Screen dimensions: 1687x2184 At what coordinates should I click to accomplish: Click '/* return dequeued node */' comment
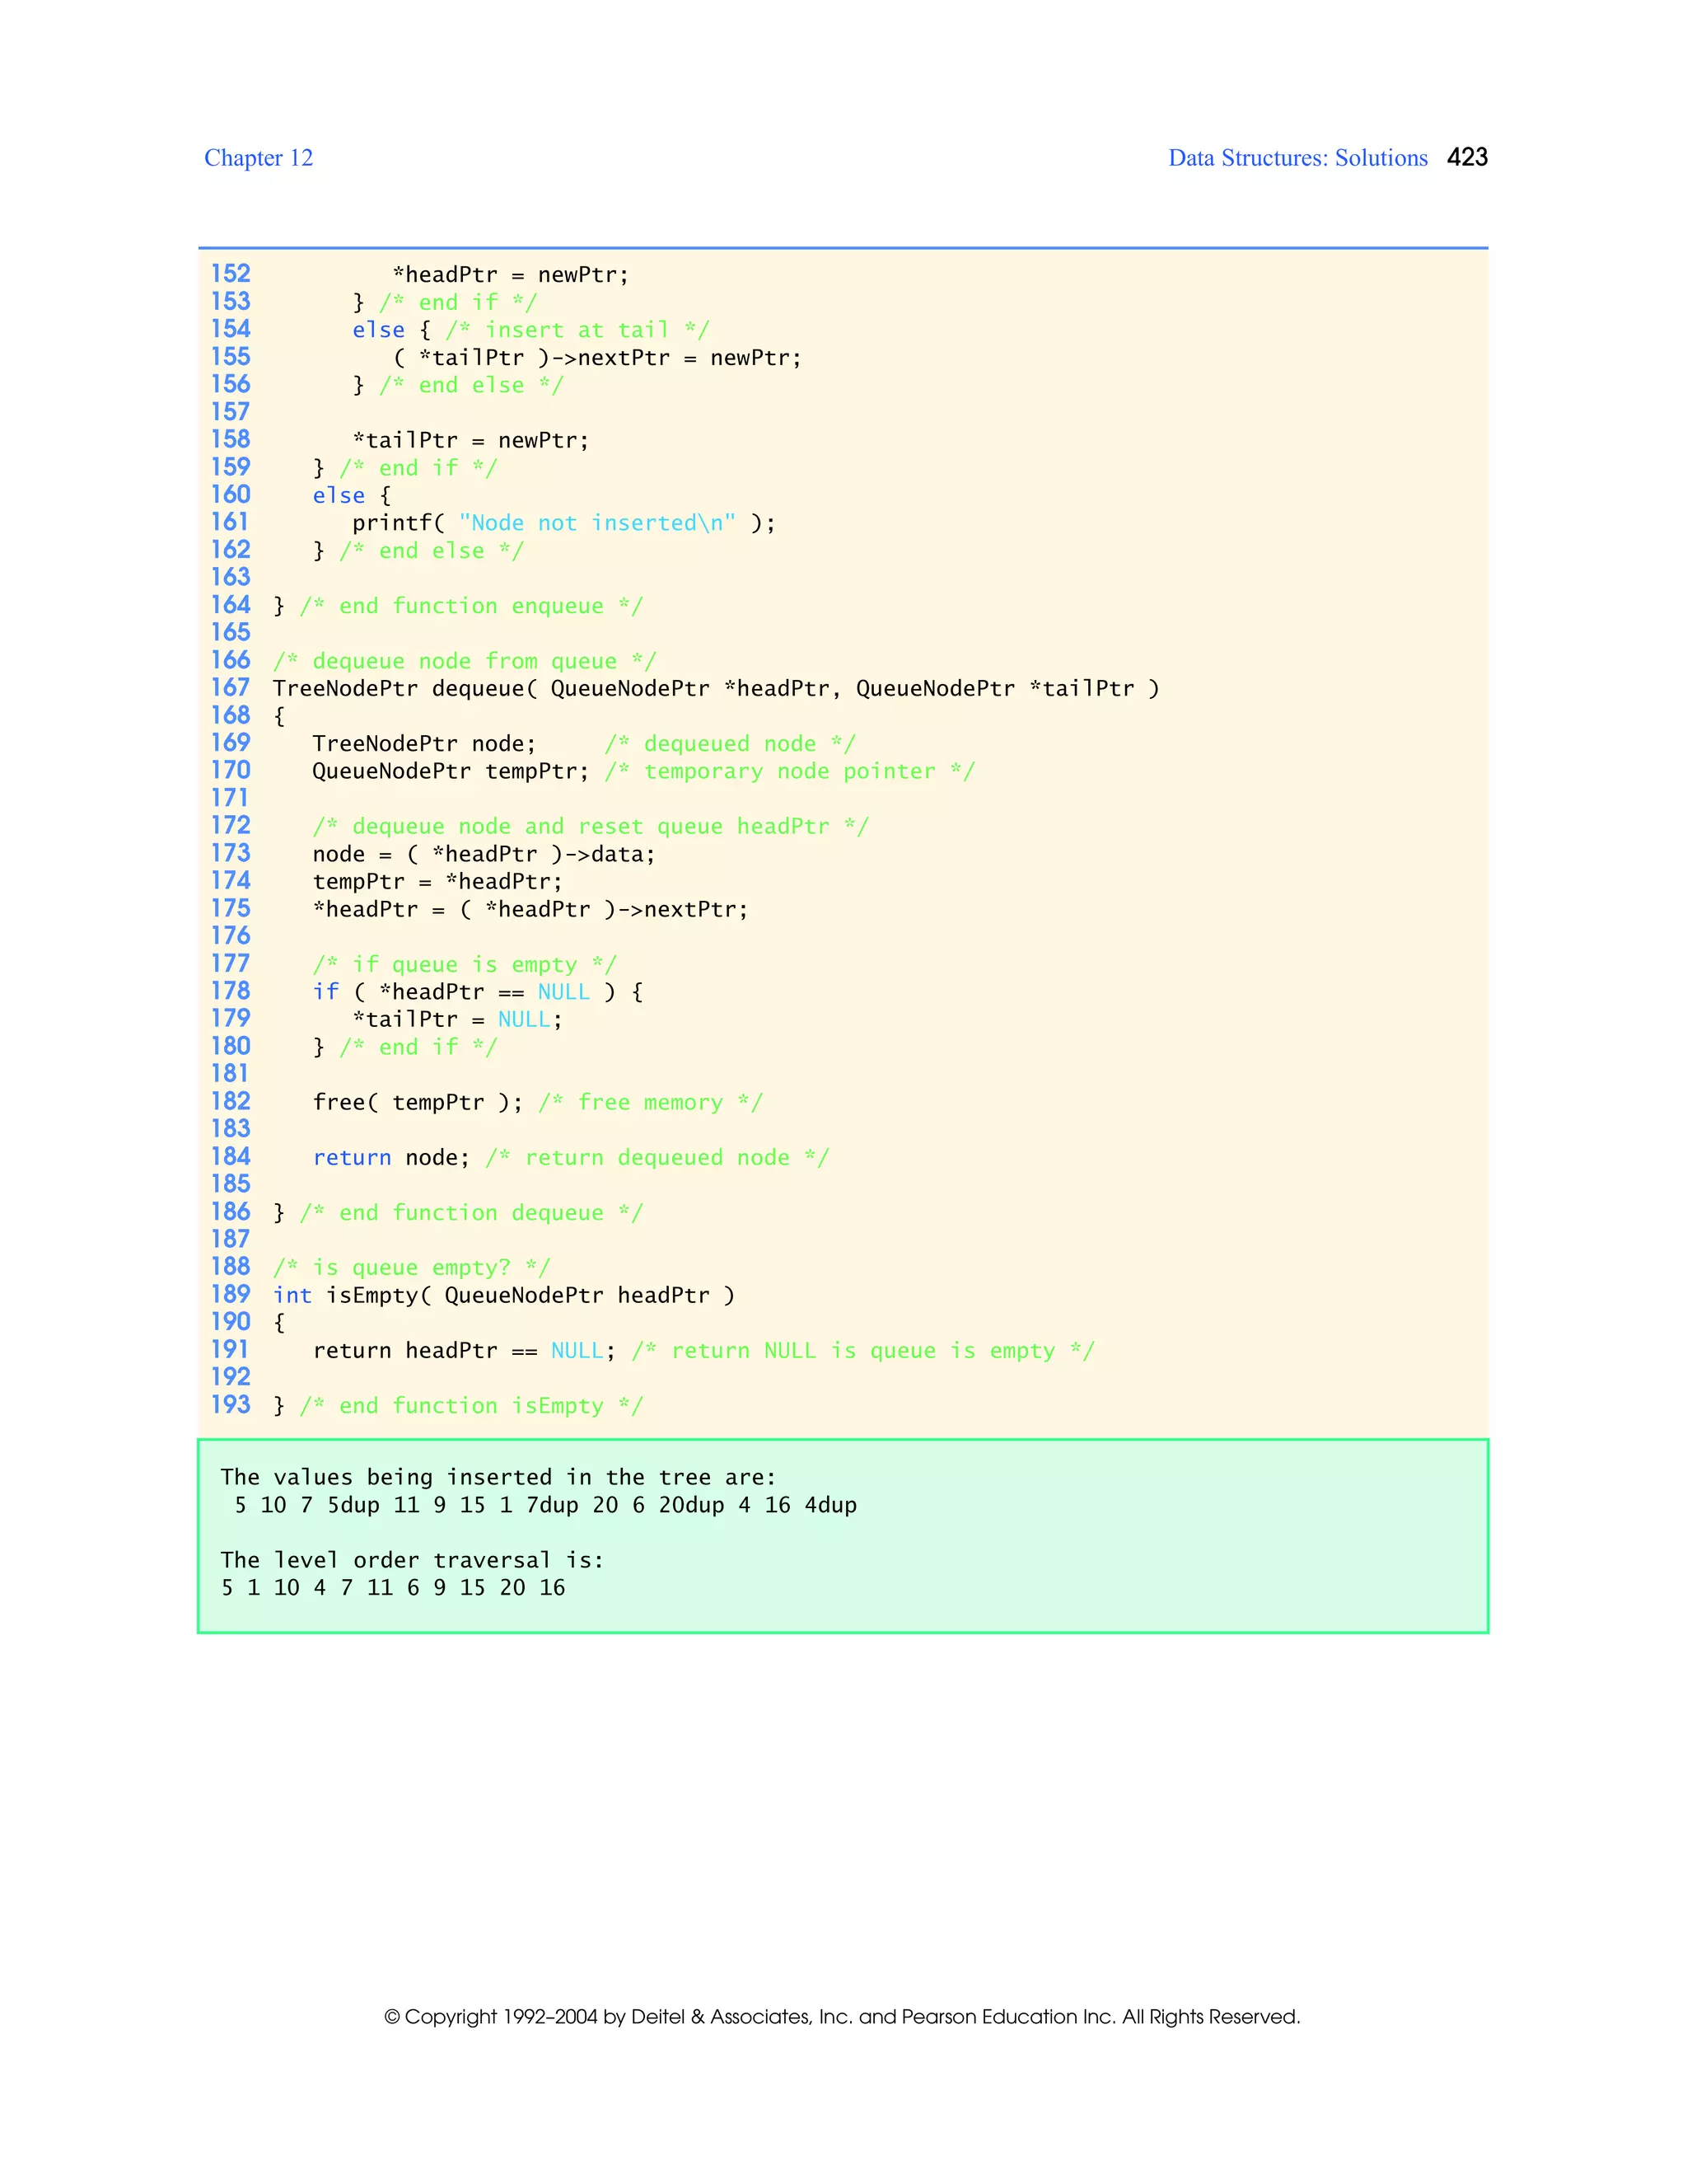click(x=657, y=1158)
